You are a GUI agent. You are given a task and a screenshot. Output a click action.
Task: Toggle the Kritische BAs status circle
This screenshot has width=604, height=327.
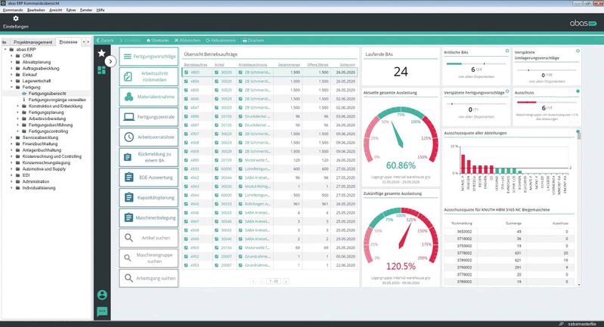(507, 51)
